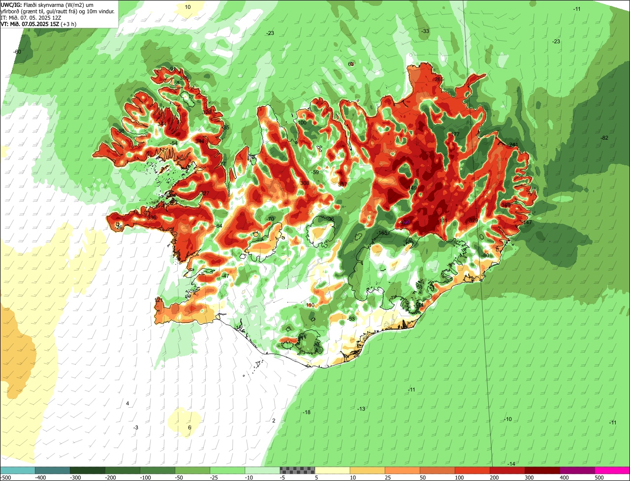Click the 25 to 50 orange legend swatch
Viewport: 630px width, 481px height.
(402, 470)
